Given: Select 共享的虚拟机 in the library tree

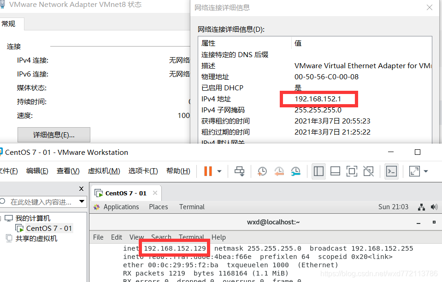Looking at the screenshot, I should 36,239.
